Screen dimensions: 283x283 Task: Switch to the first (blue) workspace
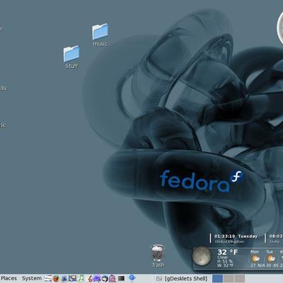pyautogui.click(x=217, y=279)
